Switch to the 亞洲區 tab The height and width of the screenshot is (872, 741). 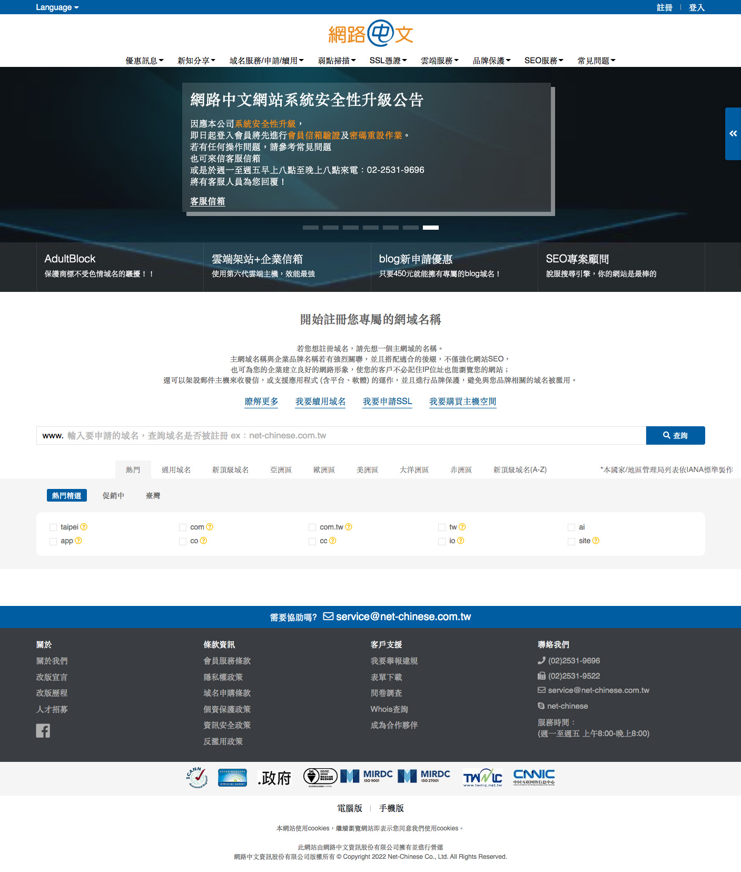point(281,469)
